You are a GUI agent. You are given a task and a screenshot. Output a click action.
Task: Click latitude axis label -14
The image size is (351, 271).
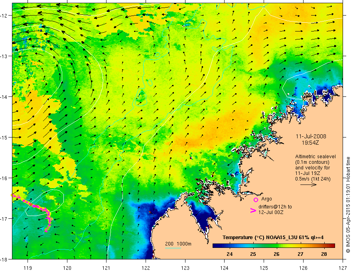(x=4, y=97)
